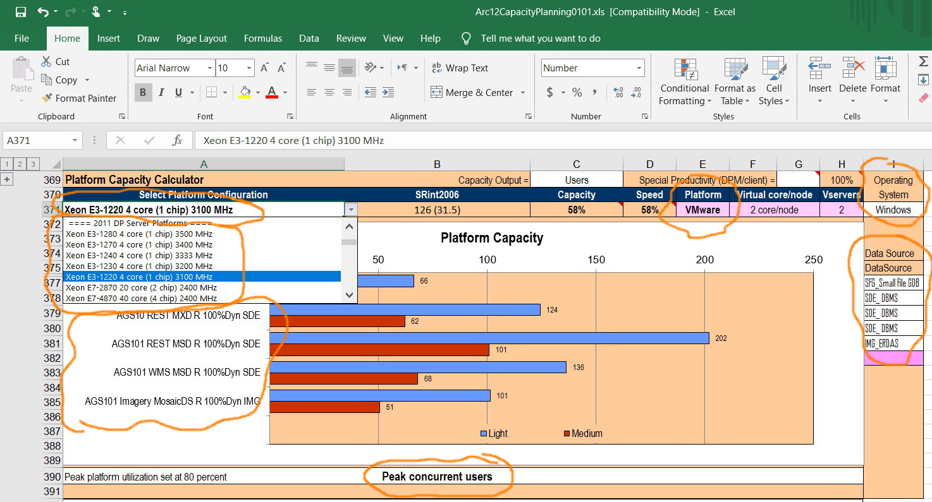This screenshot has height=502, width=932.
Task: Click the Percent Style icon
Action: 577,92
